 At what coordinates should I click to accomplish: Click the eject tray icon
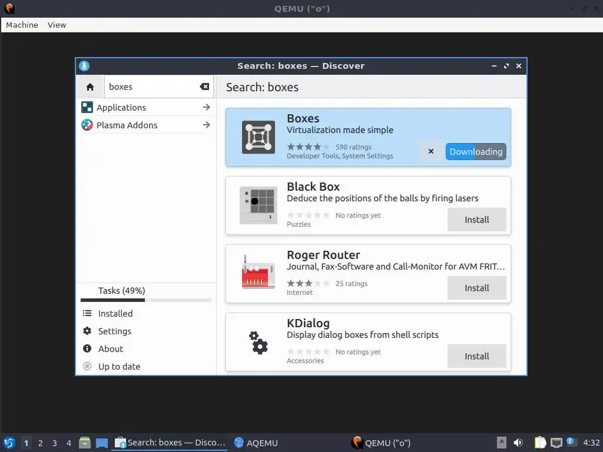[x=502, y=443]
